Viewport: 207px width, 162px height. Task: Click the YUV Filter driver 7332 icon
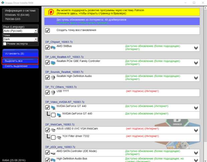59,138
